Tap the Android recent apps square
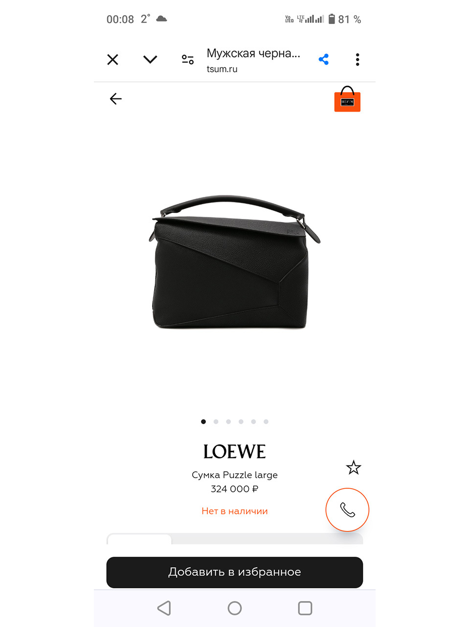This screenshot has width=469, height=627. click(305, 608)
